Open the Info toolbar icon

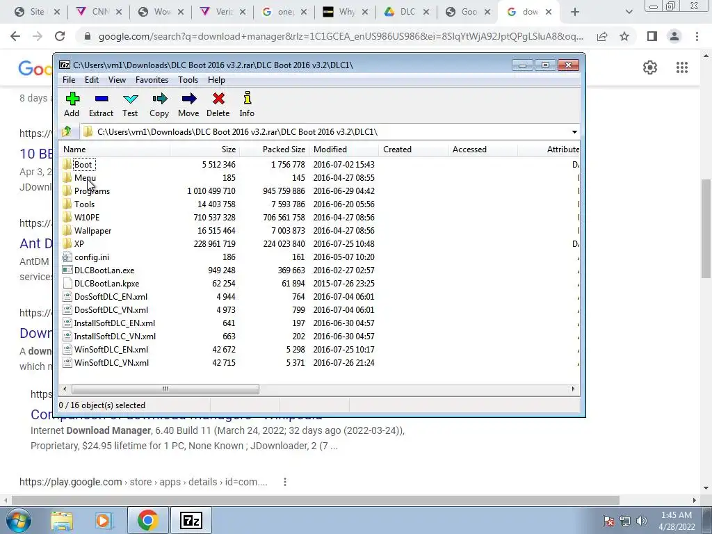(247, 98)
